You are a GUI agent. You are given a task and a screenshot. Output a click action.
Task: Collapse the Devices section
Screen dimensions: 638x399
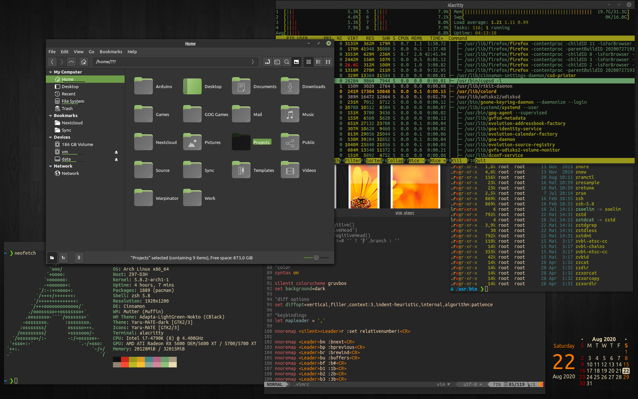51,137
